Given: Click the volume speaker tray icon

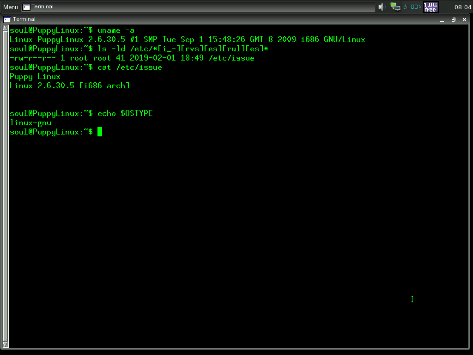Looking at the screenshot, I should click(x=382, y=6).
